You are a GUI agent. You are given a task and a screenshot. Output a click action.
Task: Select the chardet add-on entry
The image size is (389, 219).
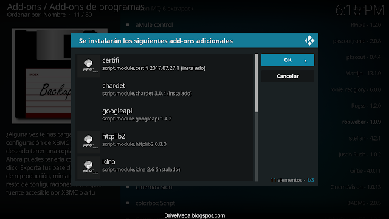165,91
